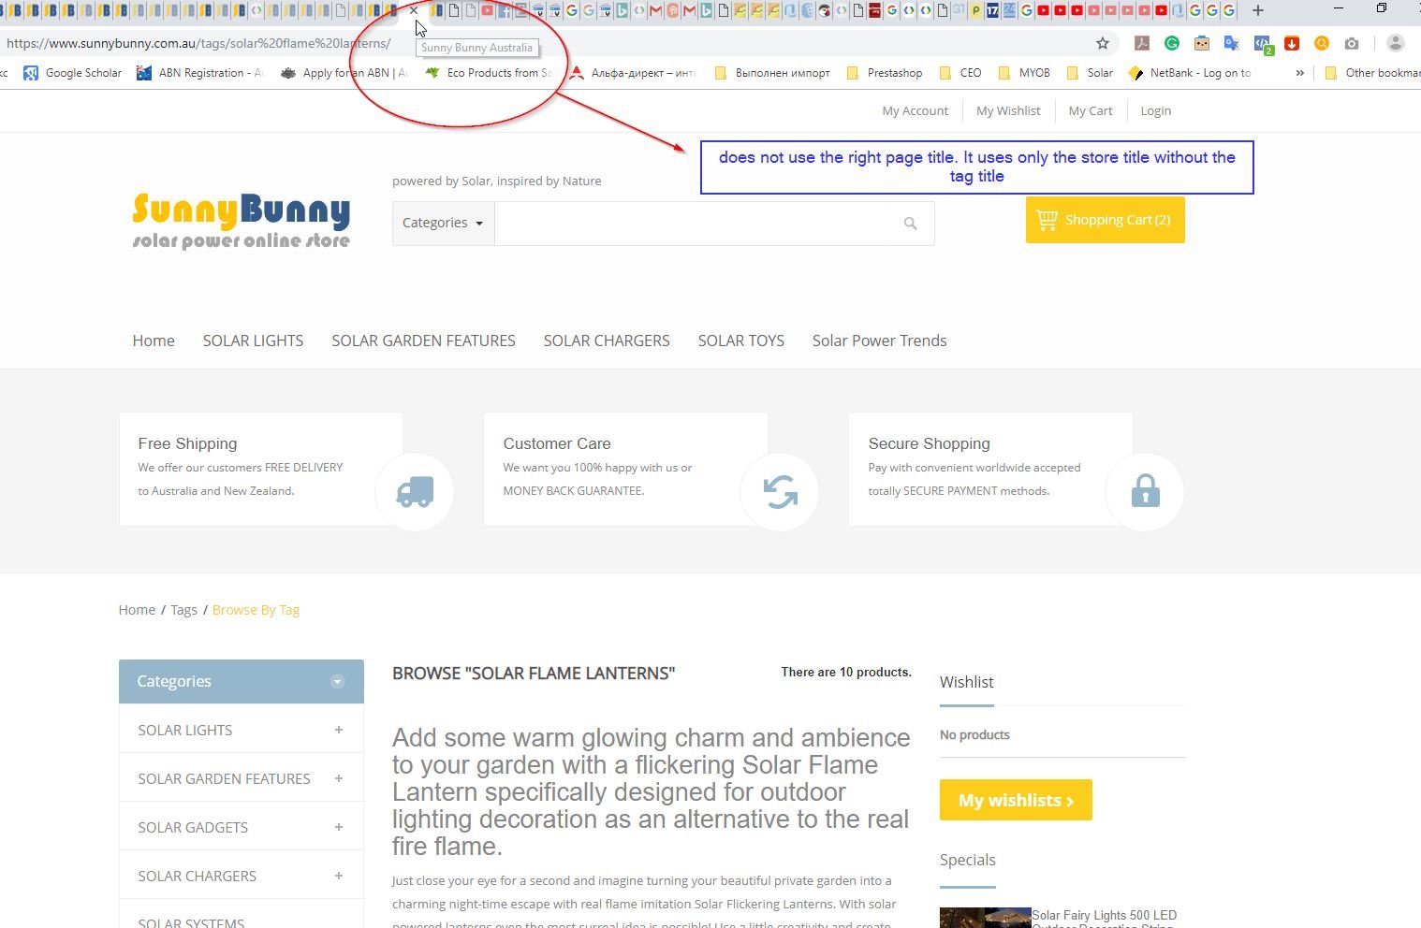This screenshot has width=1421, height=928.
Task: Click the browser address bar URL
Action: pos(198,43)
